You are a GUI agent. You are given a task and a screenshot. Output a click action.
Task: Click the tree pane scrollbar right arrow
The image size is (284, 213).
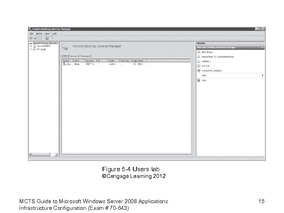56,154
